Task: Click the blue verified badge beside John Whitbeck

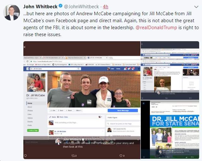Action: coord(61,6)
